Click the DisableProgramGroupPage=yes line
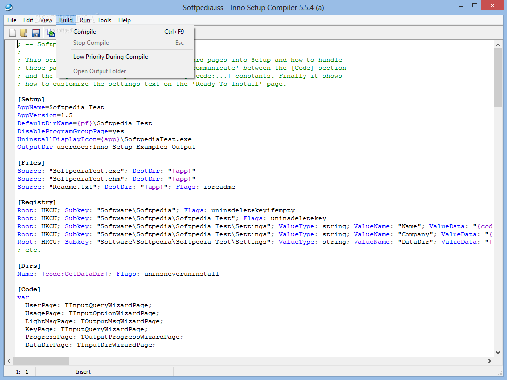This screenshot has height=380, width=507. [71, 131]
